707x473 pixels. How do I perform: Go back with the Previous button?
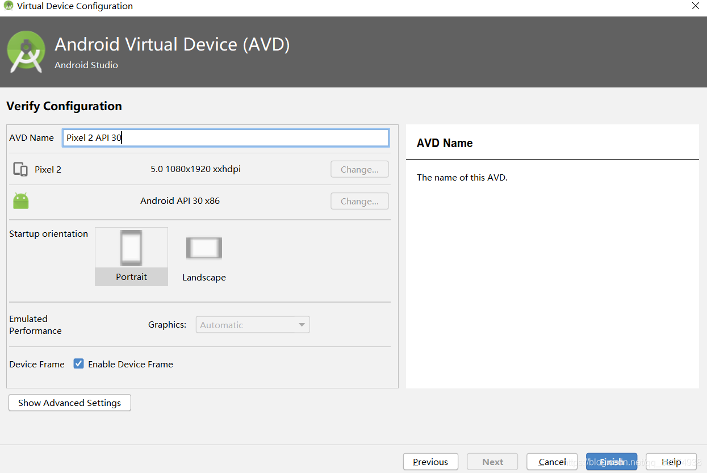(x=430, y=462)
